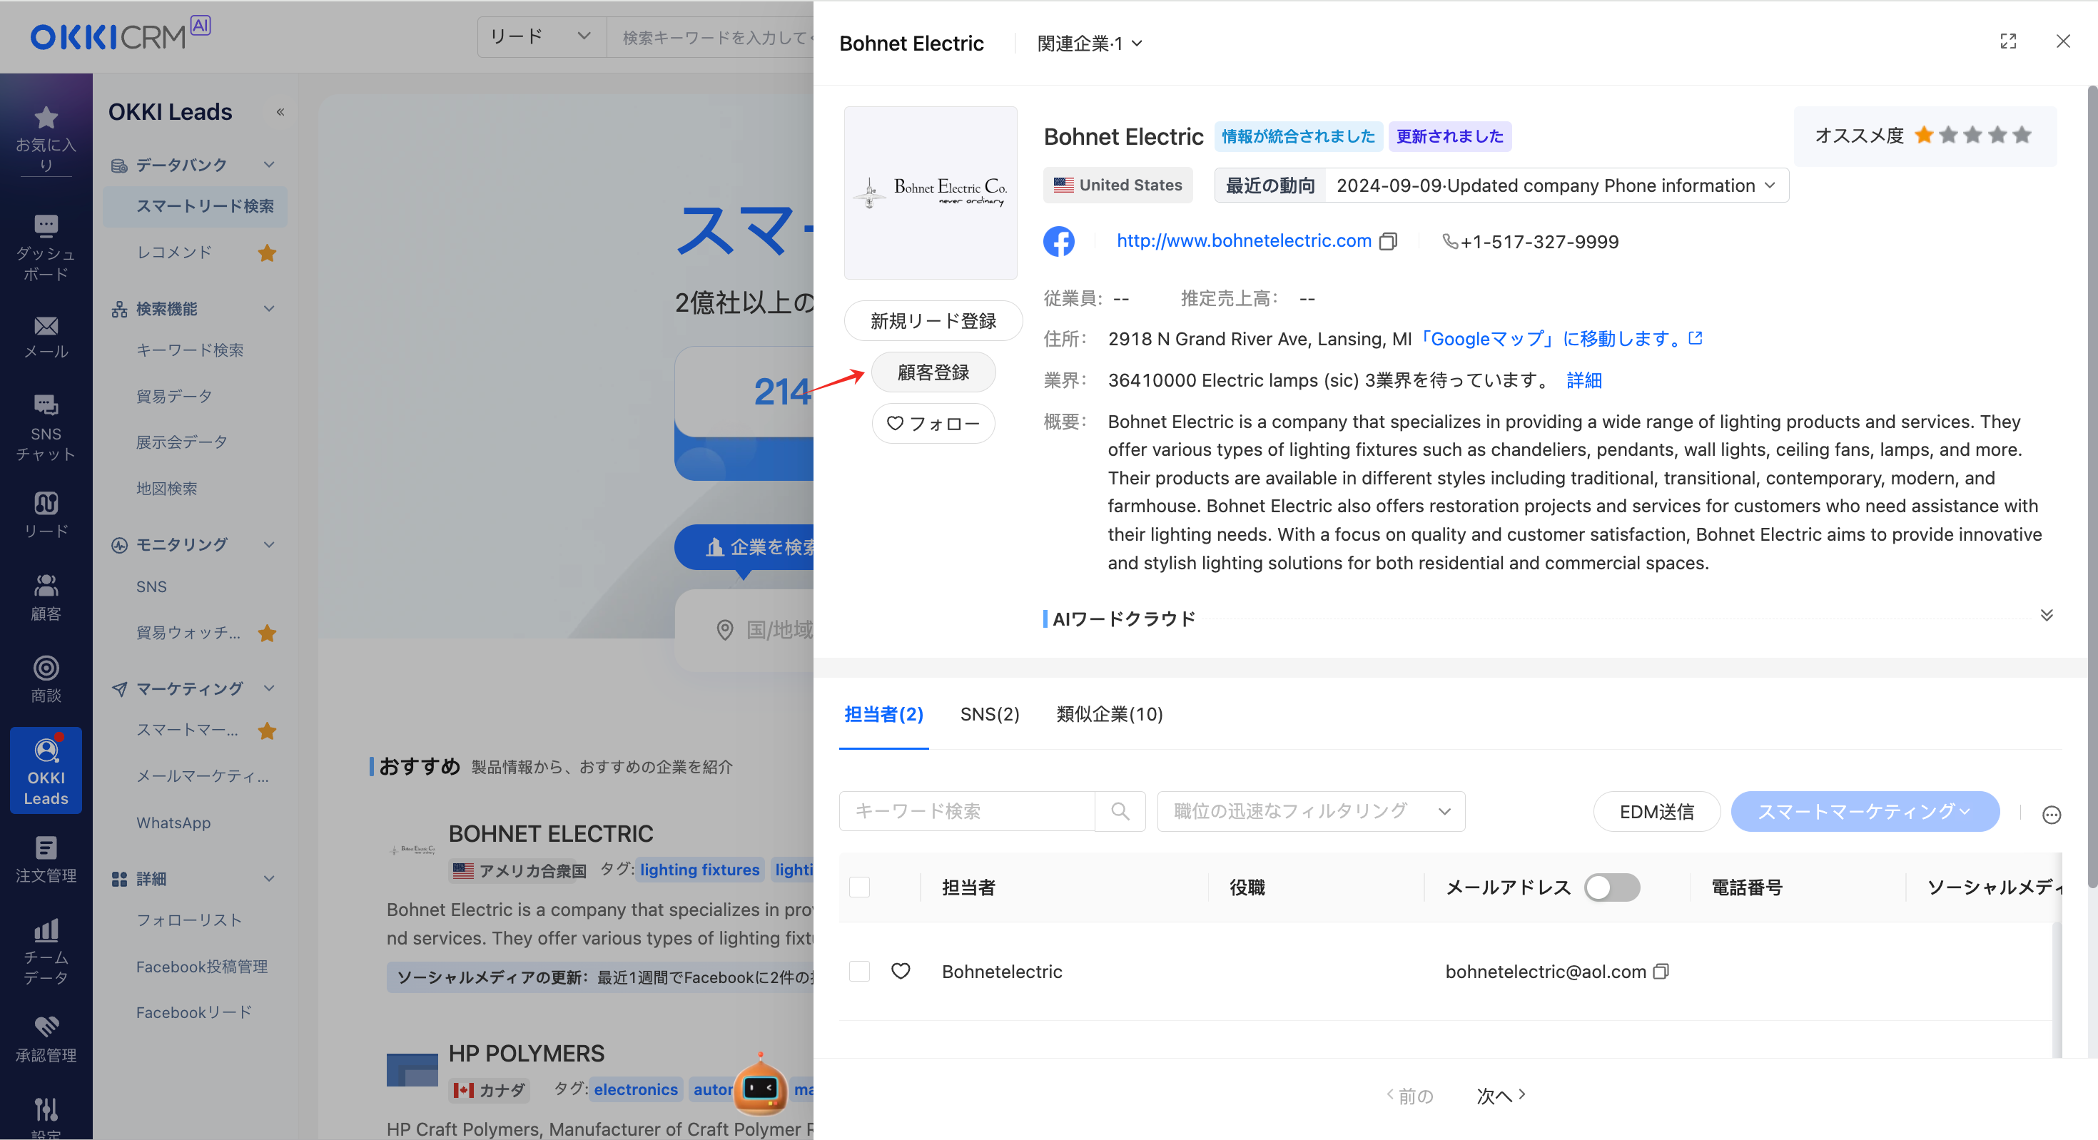2098x1140 pixels.
Task: Copy the bohnetelectric@aol.com email address
Action: point(1661,971)
